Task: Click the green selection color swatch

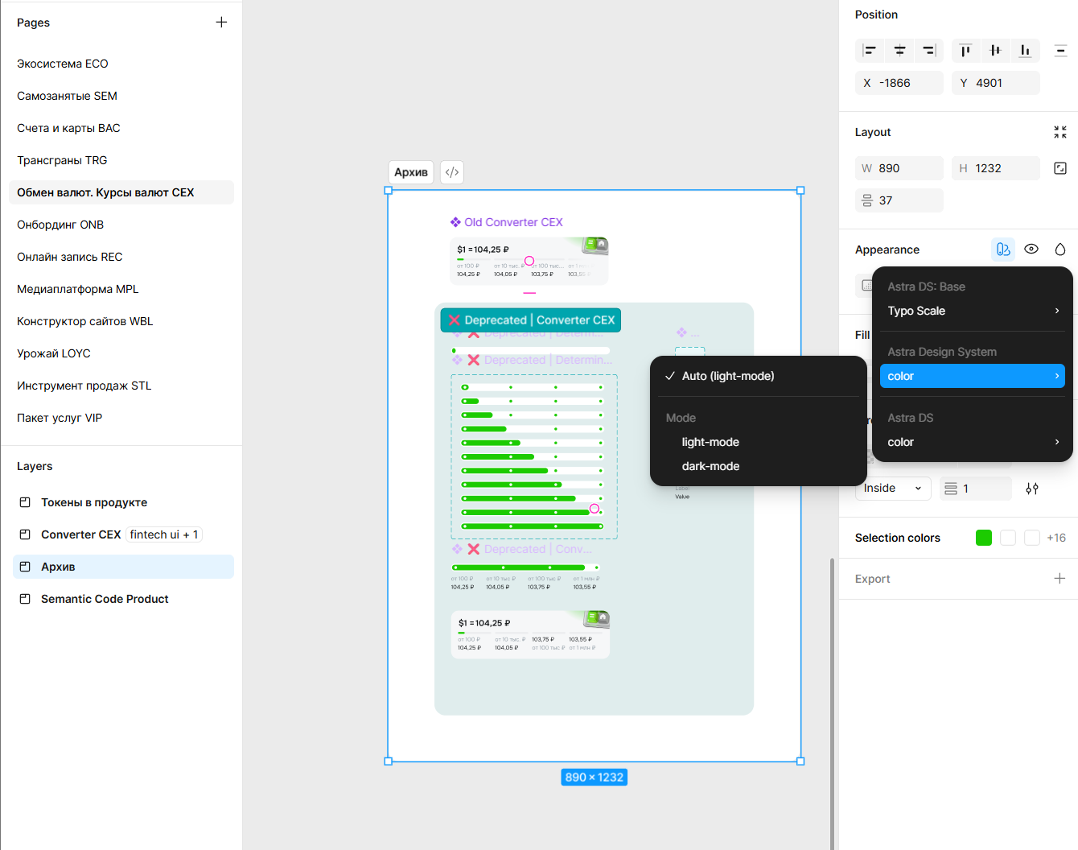Action: (984, 538)
